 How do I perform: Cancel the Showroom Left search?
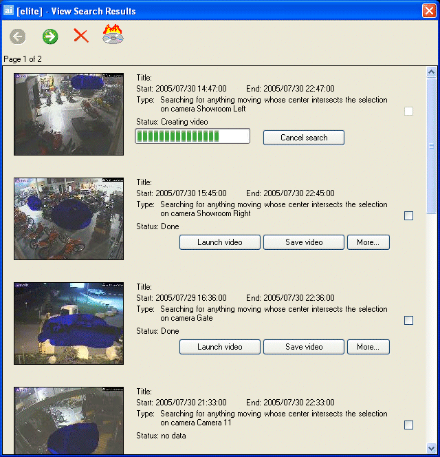pos(304,138)
